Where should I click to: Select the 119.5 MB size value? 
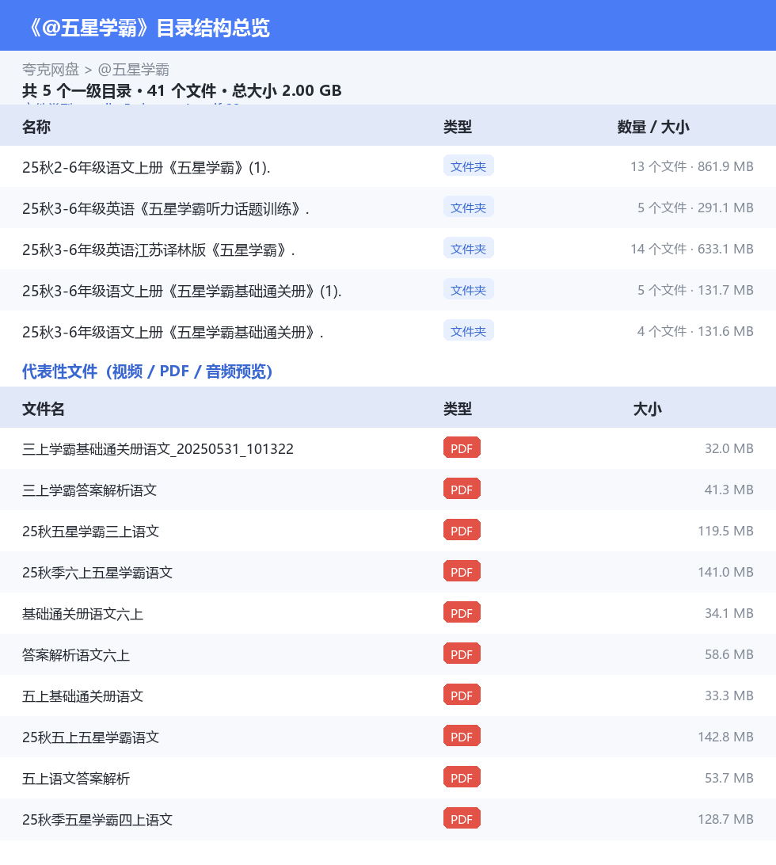point(725,531)
